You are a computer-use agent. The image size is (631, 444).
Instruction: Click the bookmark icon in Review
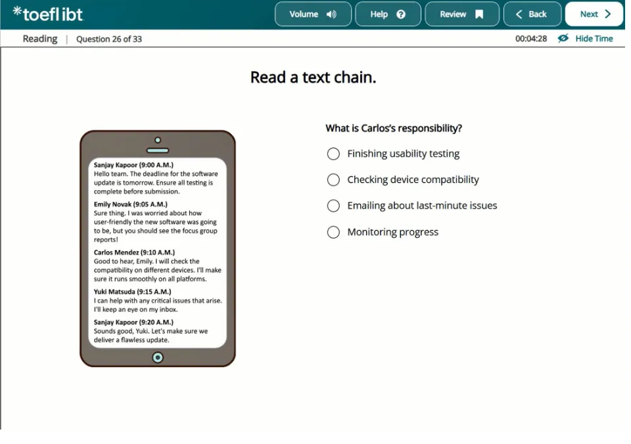[x=479, y=14]
